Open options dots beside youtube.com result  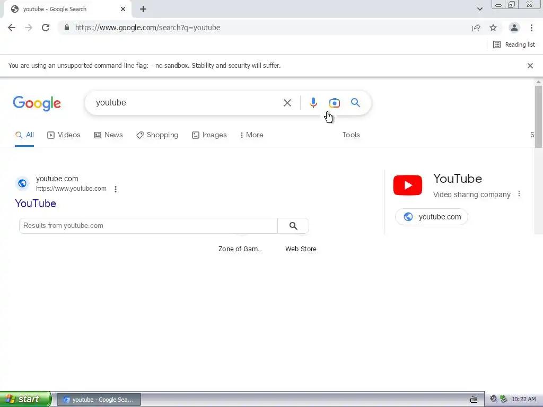coord(115,189)
